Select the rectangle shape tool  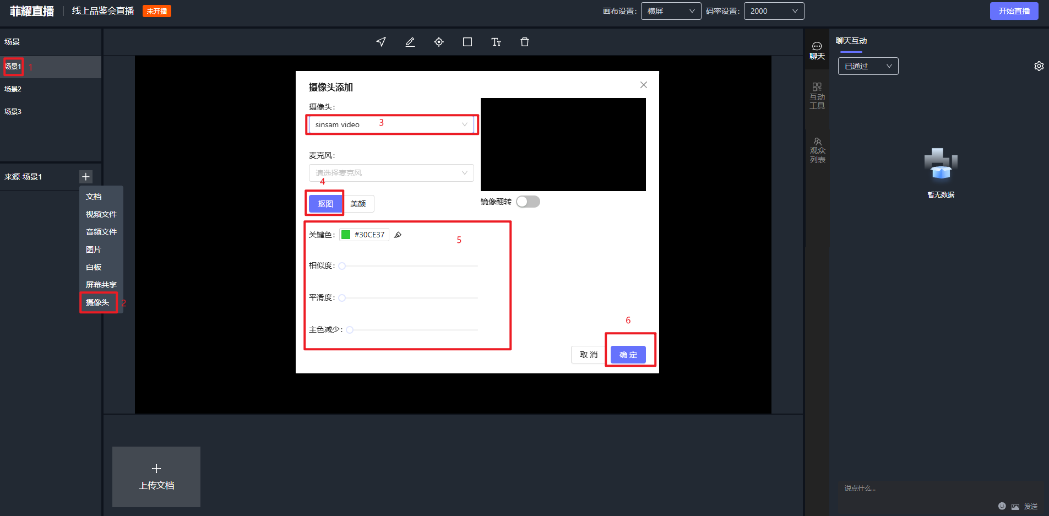pos(468,42)
